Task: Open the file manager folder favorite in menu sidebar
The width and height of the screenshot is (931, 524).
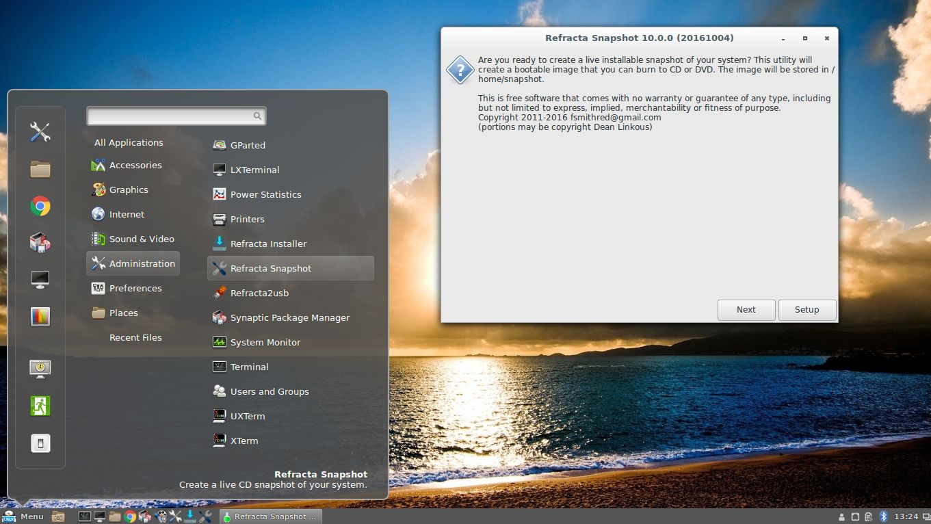Action: [x=40, y=169]
